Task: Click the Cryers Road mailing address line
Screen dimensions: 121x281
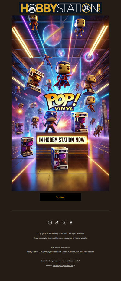Action: coord(60,252)
